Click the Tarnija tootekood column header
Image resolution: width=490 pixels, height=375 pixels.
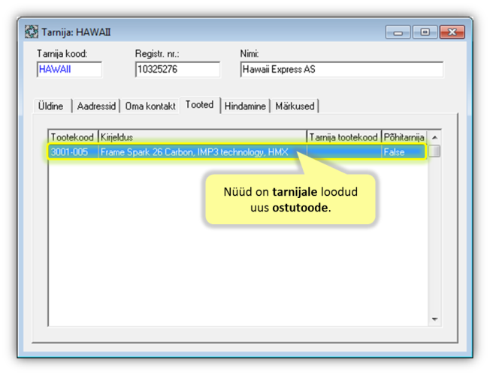(343, 138)
